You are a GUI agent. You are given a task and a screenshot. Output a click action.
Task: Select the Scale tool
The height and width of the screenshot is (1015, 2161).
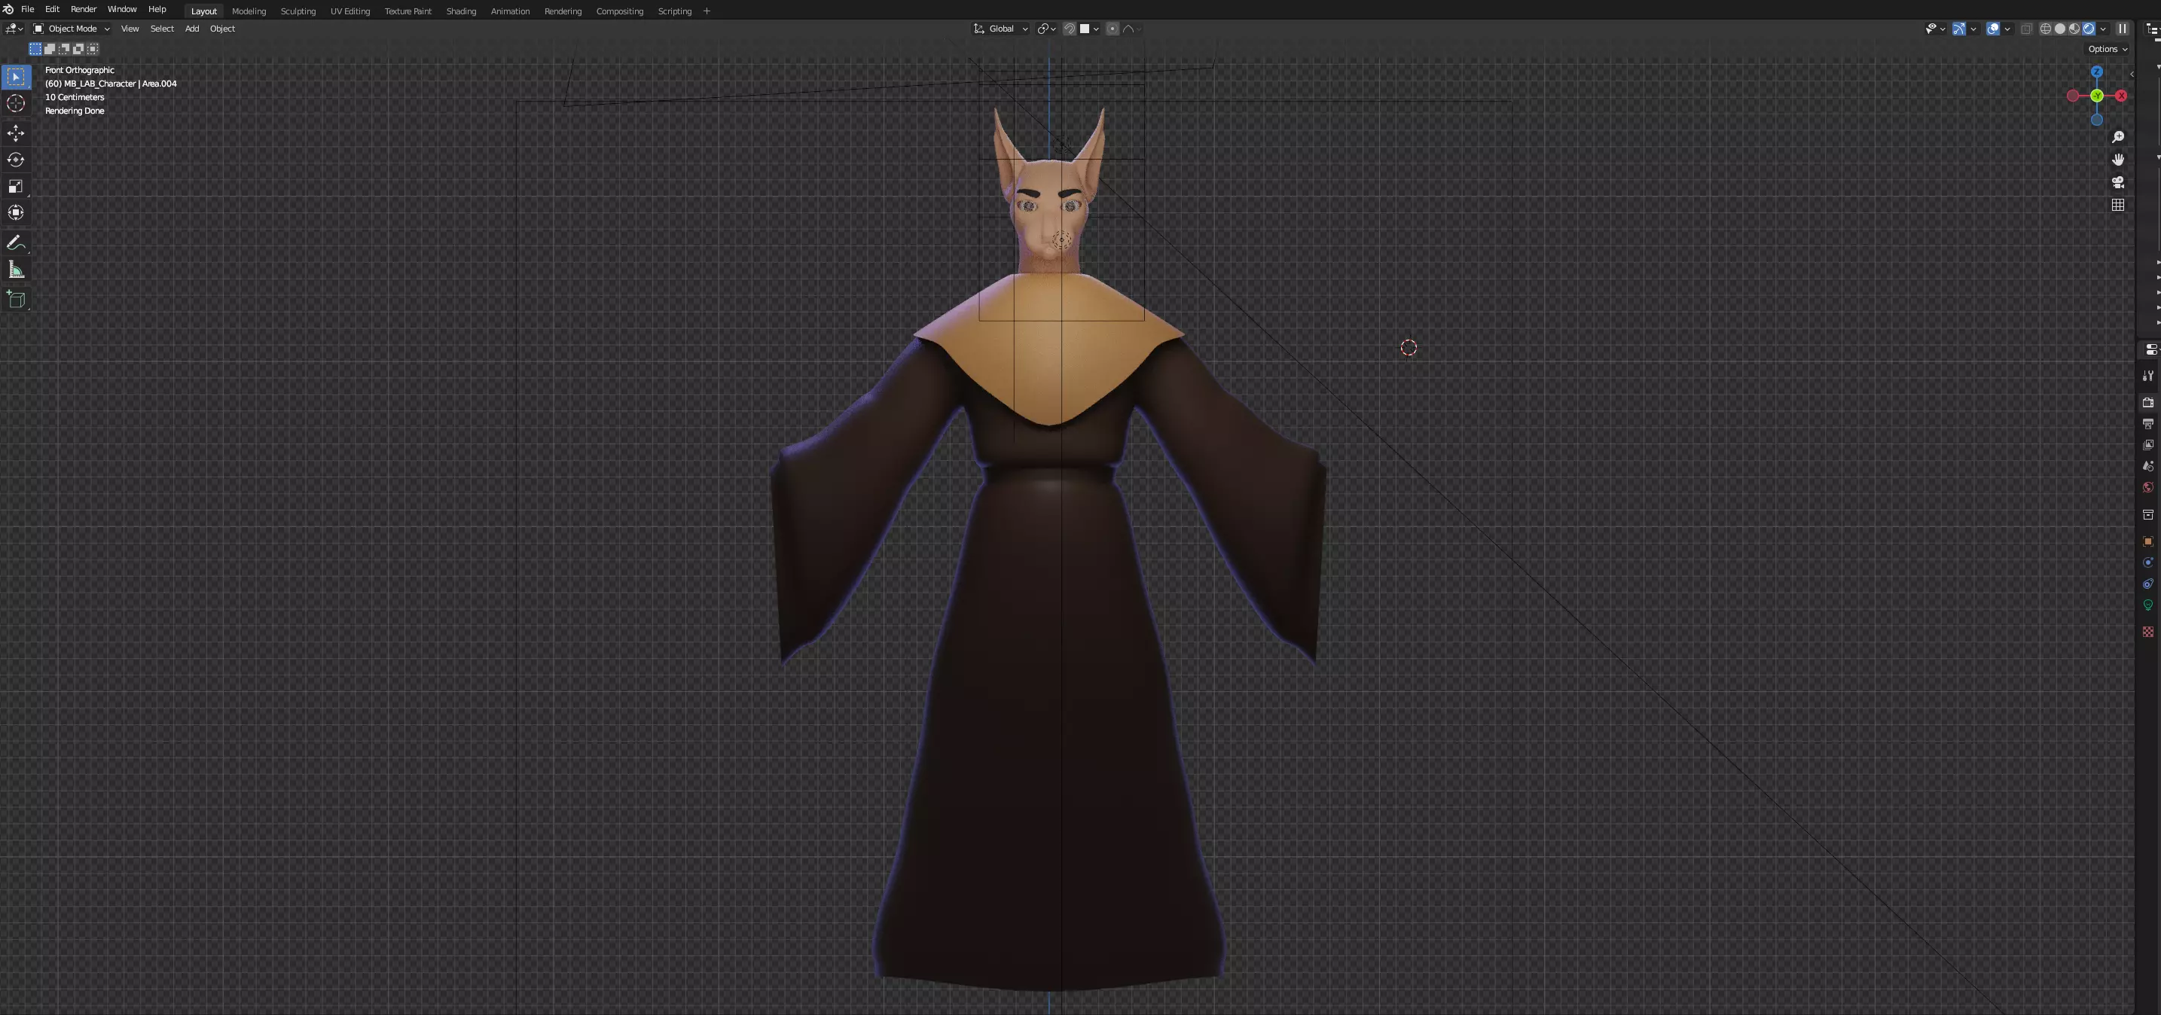coord(16,186)
